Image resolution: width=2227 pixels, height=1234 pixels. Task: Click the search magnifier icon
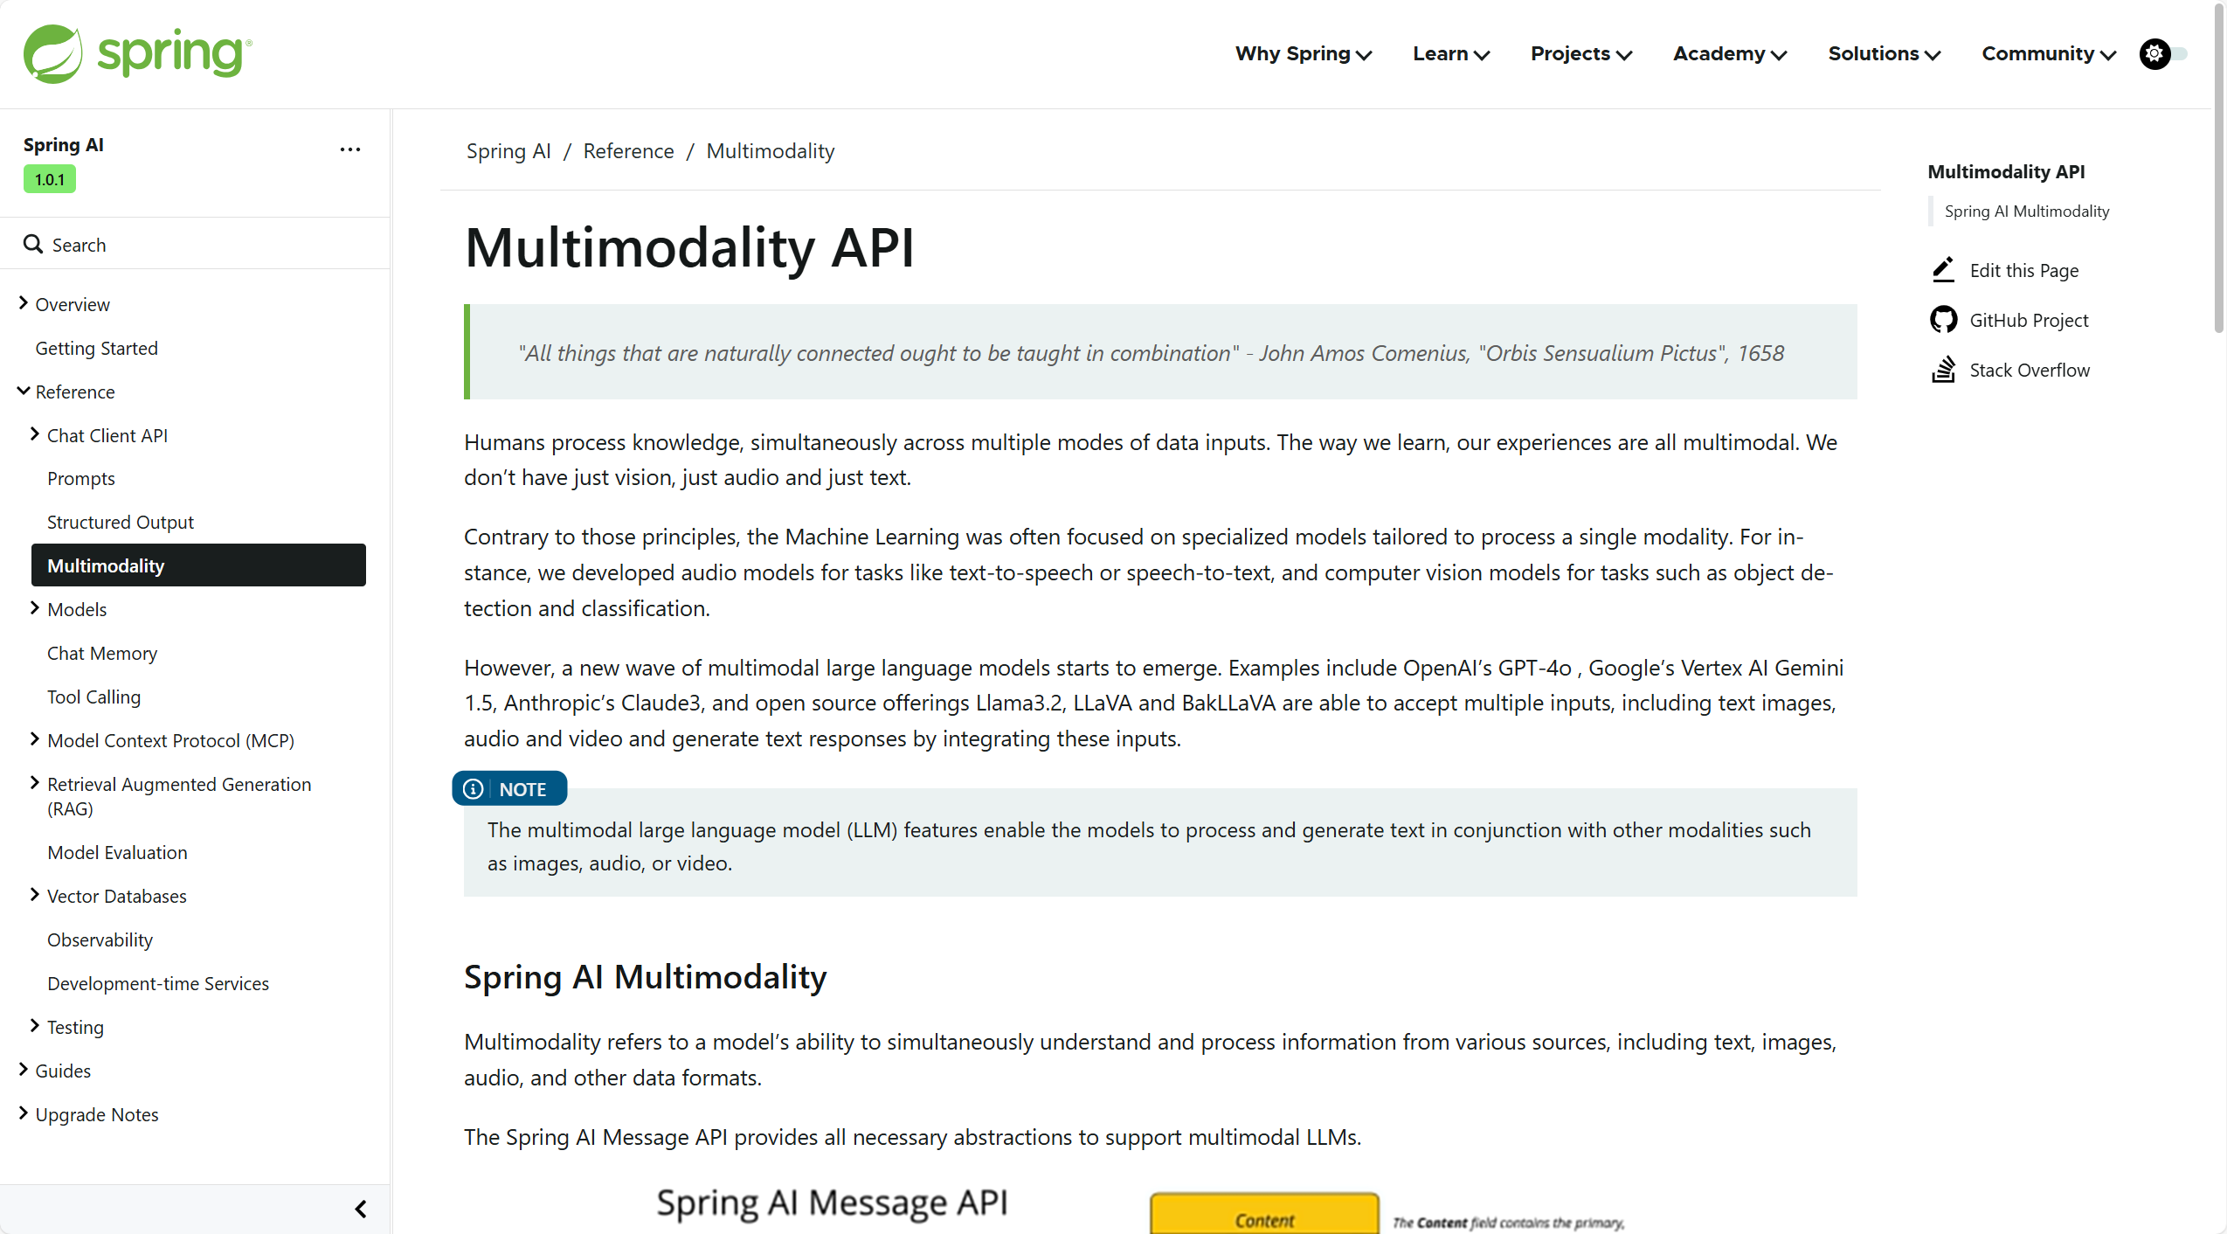(x=33, y=245)
